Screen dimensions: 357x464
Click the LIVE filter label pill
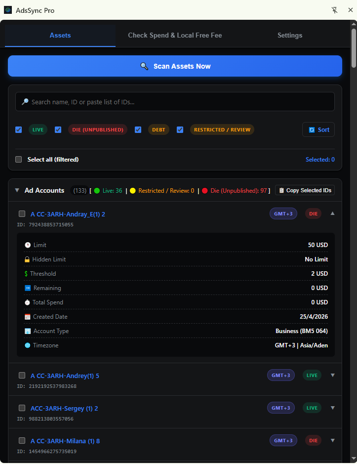tap(38, 129)
